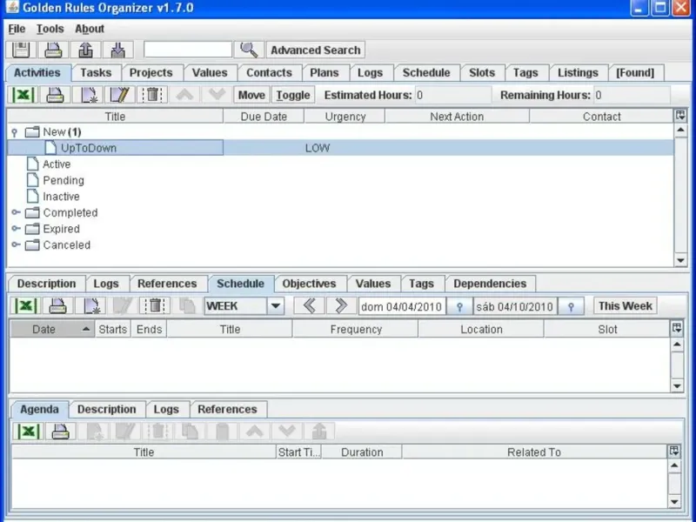The height and width of the screenshot is (522, 696).
Task: Click the search text field in the toolbar
Action: (188, 50)
